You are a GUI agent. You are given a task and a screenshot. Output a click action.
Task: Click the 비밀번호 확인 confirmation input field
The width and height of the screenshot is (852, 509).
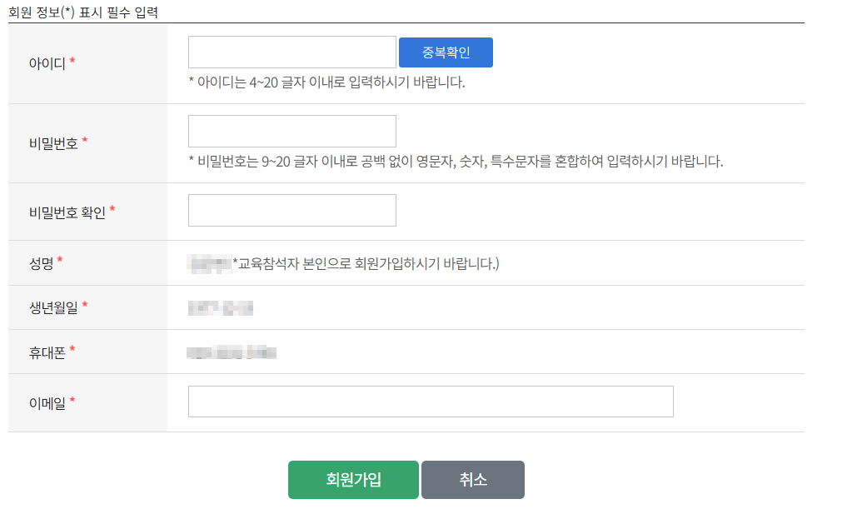click(291, 210)
